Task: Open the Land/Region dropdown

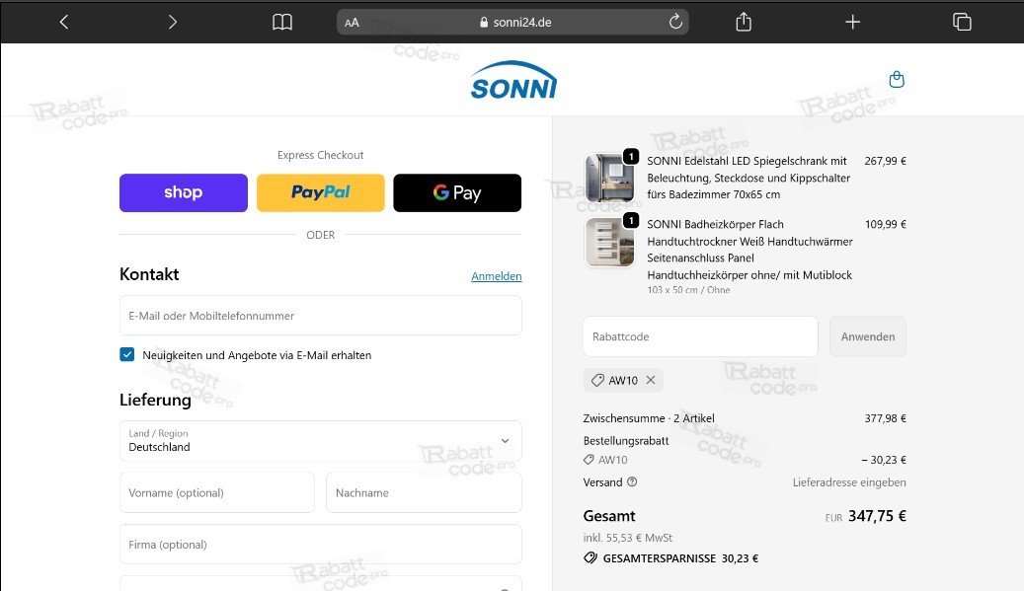Action: tap(320, 441)
